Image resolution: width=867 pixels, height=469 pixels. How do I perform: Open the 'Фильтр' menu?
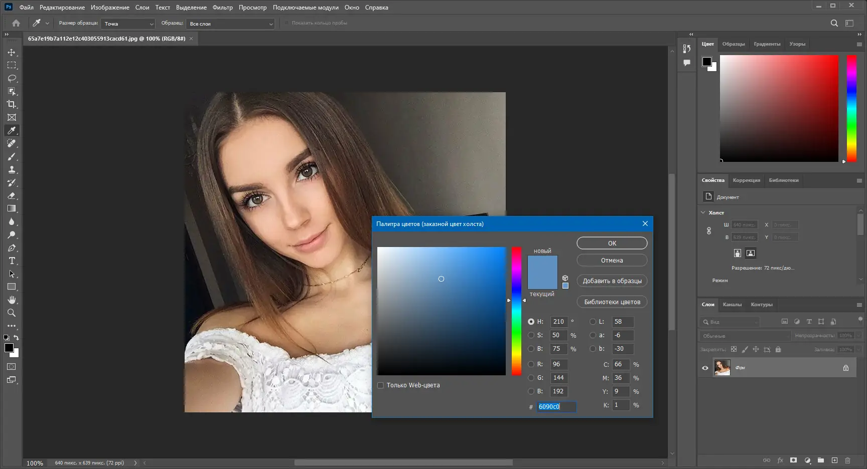coord(222,8)
